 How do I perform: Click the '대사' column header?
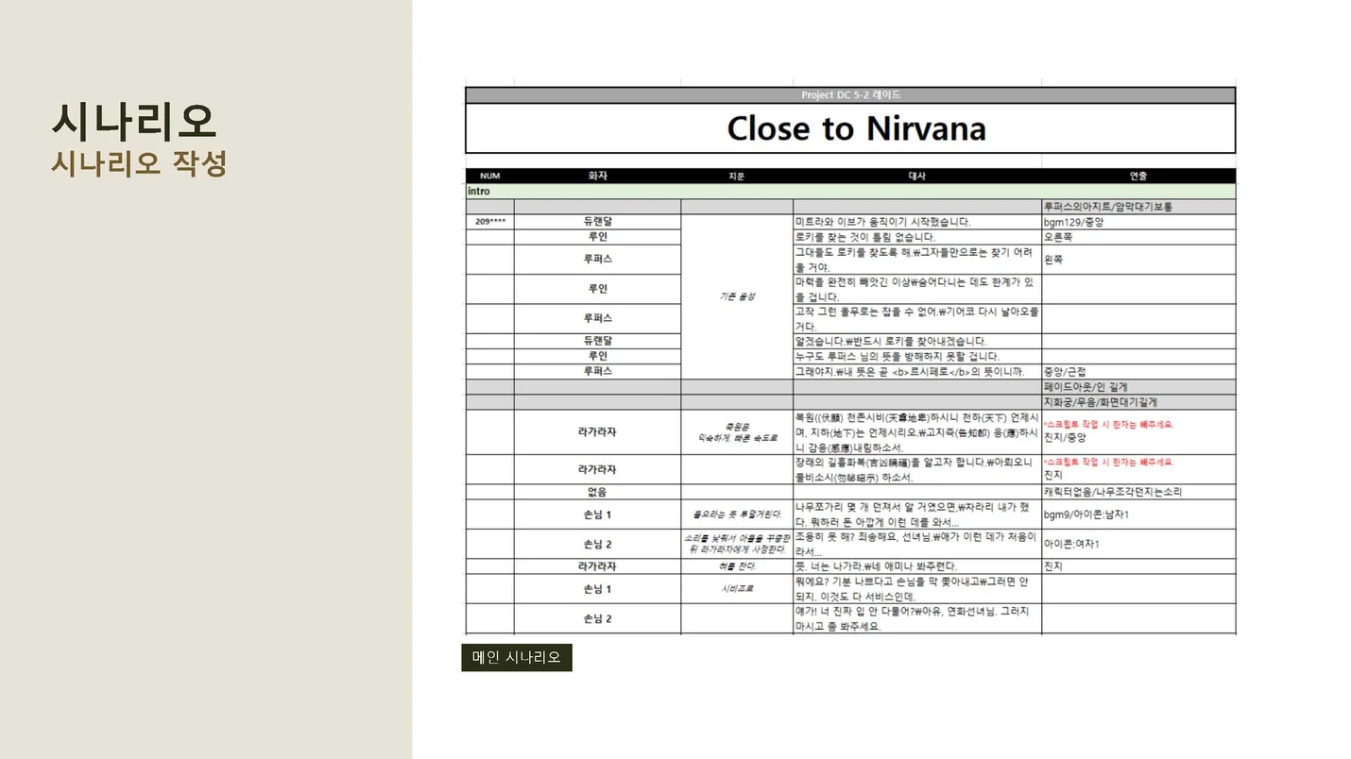pos(917,177)
